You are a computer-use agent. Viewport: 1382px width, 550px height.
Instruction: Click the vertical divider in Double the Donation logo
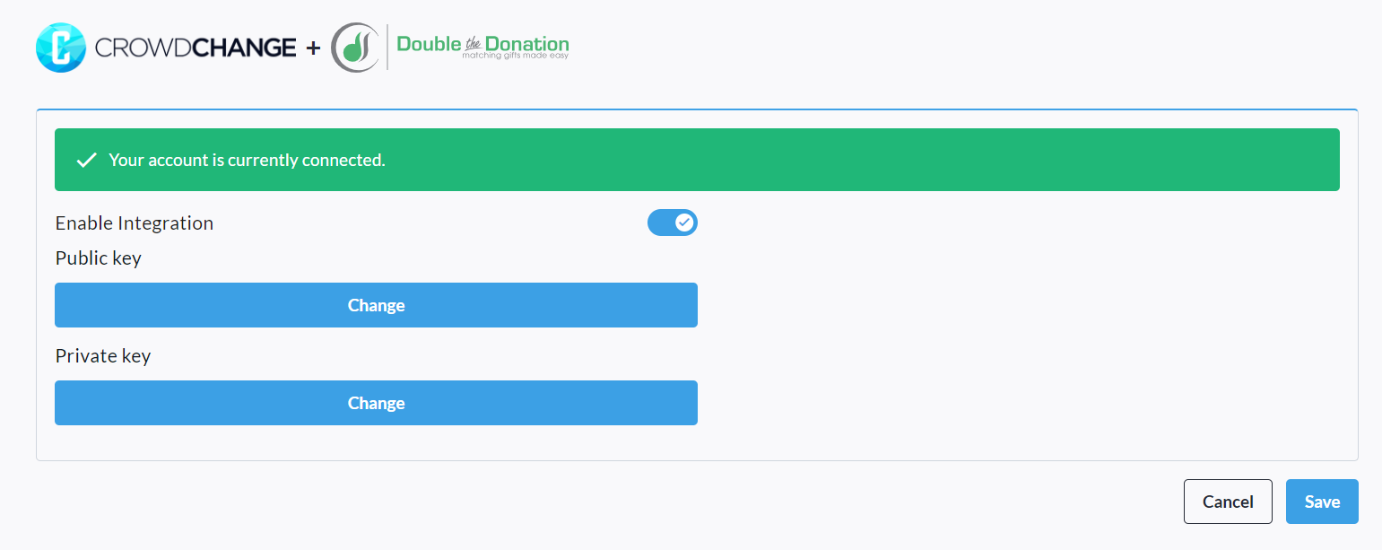pyautogui.click(x=387, y=48)
